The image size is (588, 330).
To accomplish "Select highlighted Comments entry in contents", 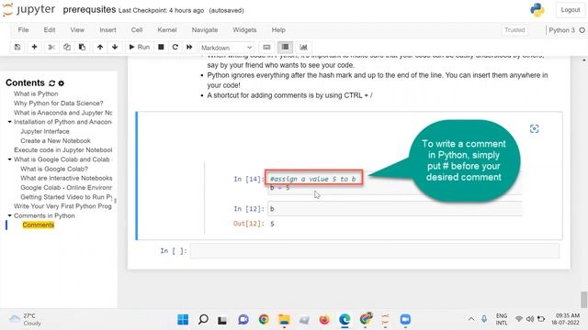I will point(39,225).
